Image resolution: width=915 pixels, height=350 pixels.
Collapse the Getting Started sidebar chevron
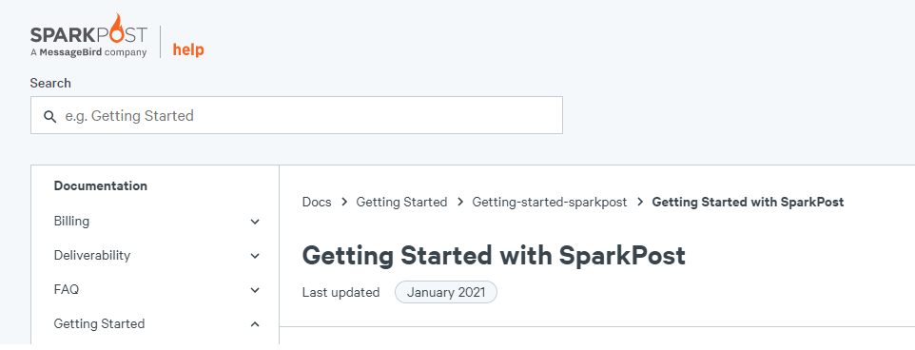(255, 323)
